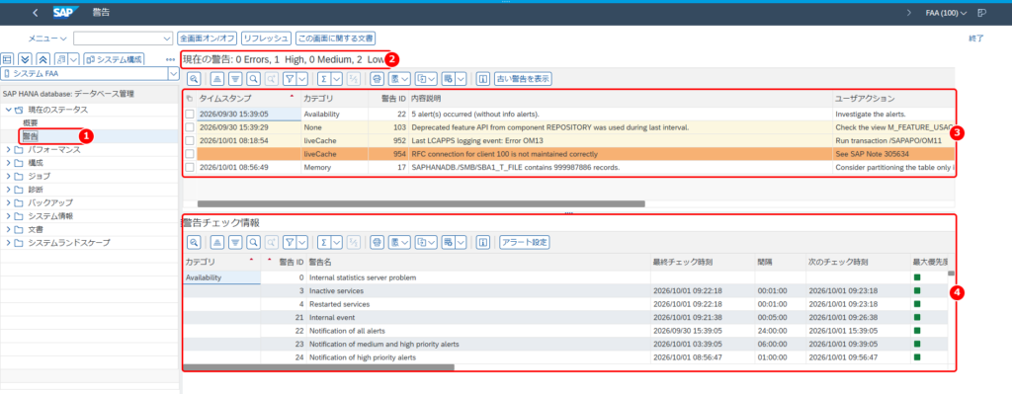Click 古い警告を表示 button

point(523,79)
